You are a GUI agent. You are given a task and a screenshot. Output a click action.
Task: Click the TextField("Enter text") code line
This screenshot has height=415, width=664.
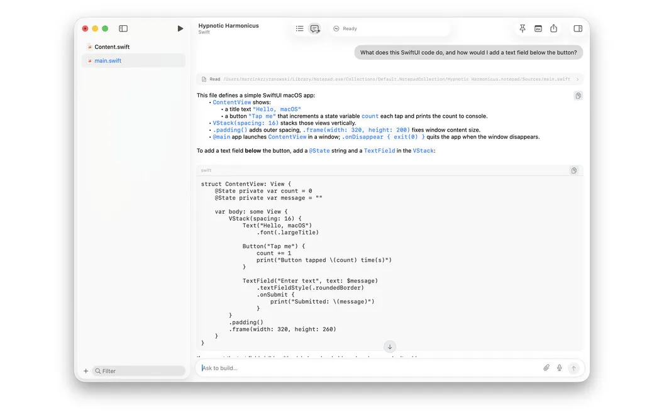point(310,281)
